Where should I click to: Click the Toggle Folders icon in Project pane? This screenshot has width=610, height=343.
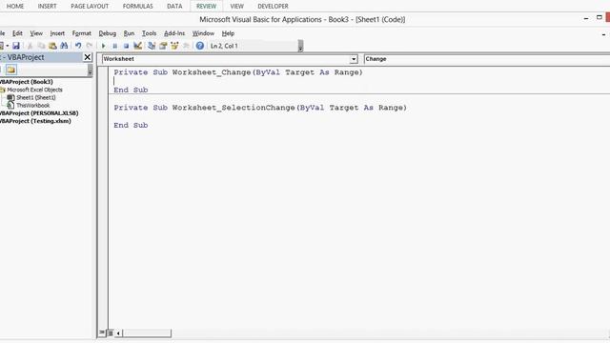coord(10,70)
